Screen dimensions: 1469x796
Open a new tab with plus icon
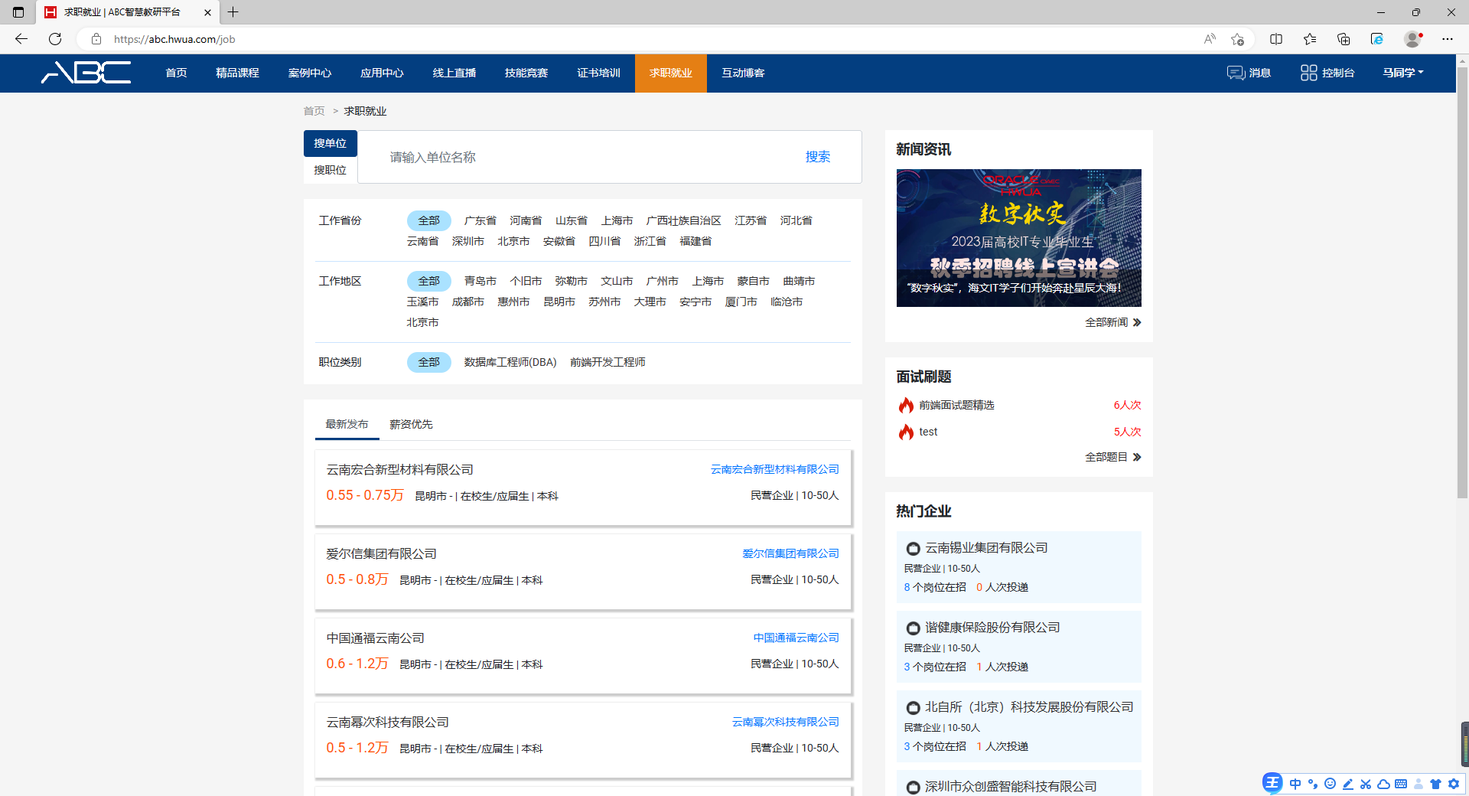click(x=233, y=12)
